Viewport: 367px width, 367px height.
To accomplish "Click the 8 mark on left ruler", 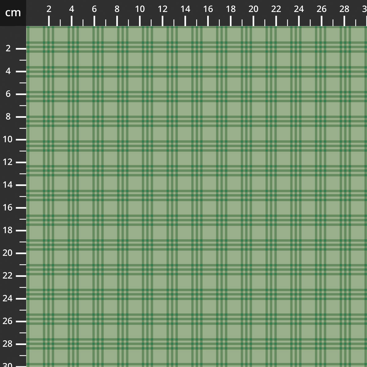I will [21, 117].
